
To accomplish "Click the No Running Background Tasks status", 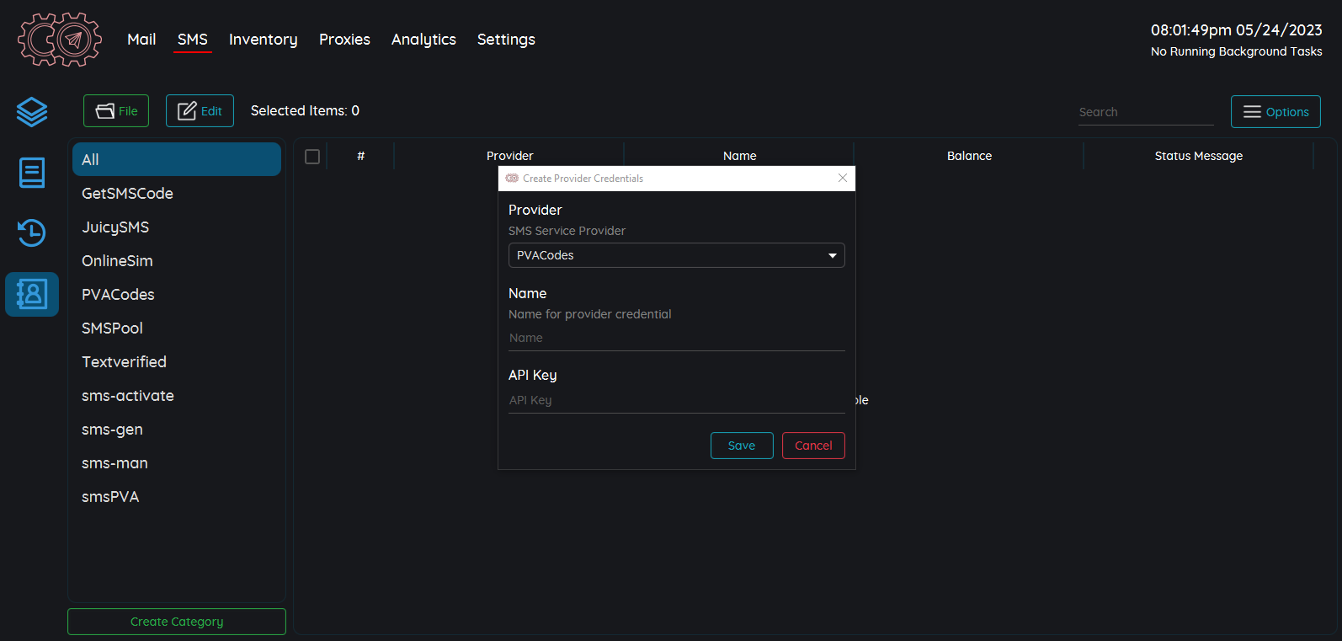I will pyautogui.click(x=1236, y=51).
